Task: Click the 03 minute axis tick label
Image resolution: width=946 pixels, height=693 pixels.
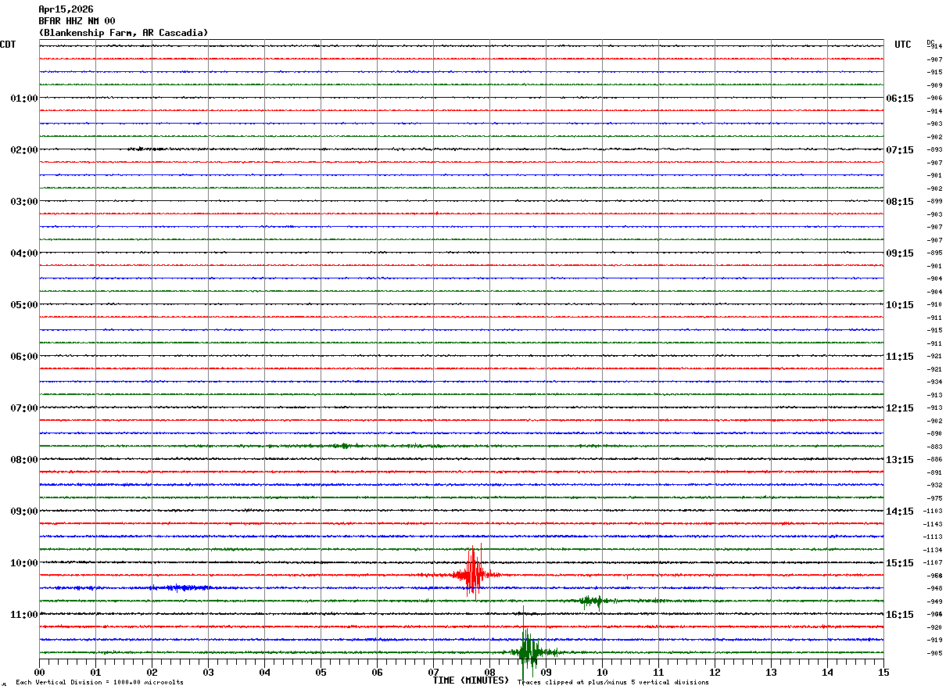Action: pos(209,672)
